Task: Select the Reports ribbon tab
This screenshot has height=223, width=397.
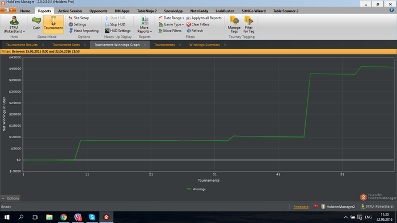Action: 44,11
